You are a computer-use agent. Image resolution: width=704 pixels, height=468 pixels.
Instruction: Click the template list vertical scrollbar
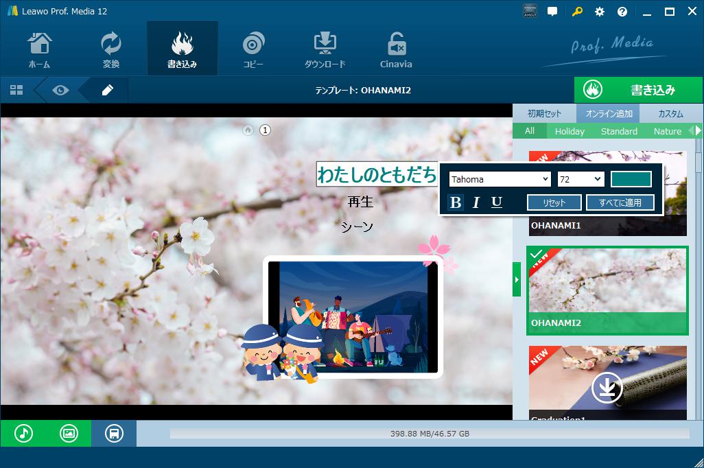tap(698, 162)
